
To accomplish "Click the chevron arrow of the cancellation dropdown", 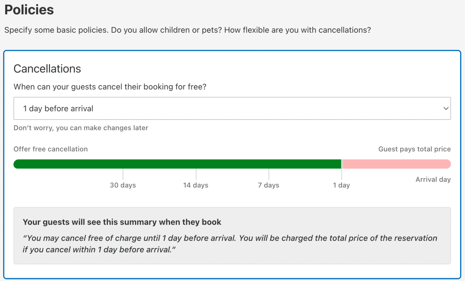I will 446,108.
